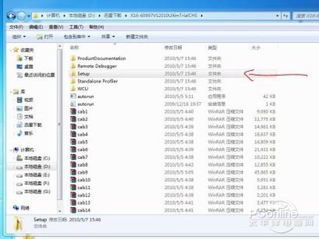Expand the address bar history dropdown arrow

(277, 16)
